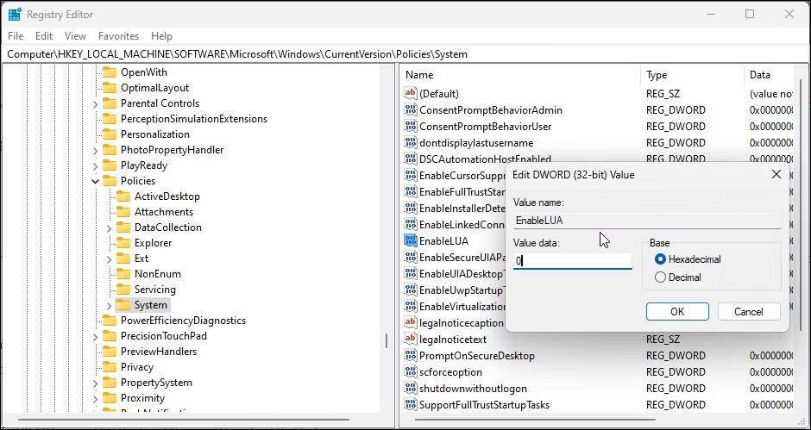Click the ConsentPromptBehaviorAdmin DWORD icon
The height and width of the screenshot is (430, 811).
410,110
